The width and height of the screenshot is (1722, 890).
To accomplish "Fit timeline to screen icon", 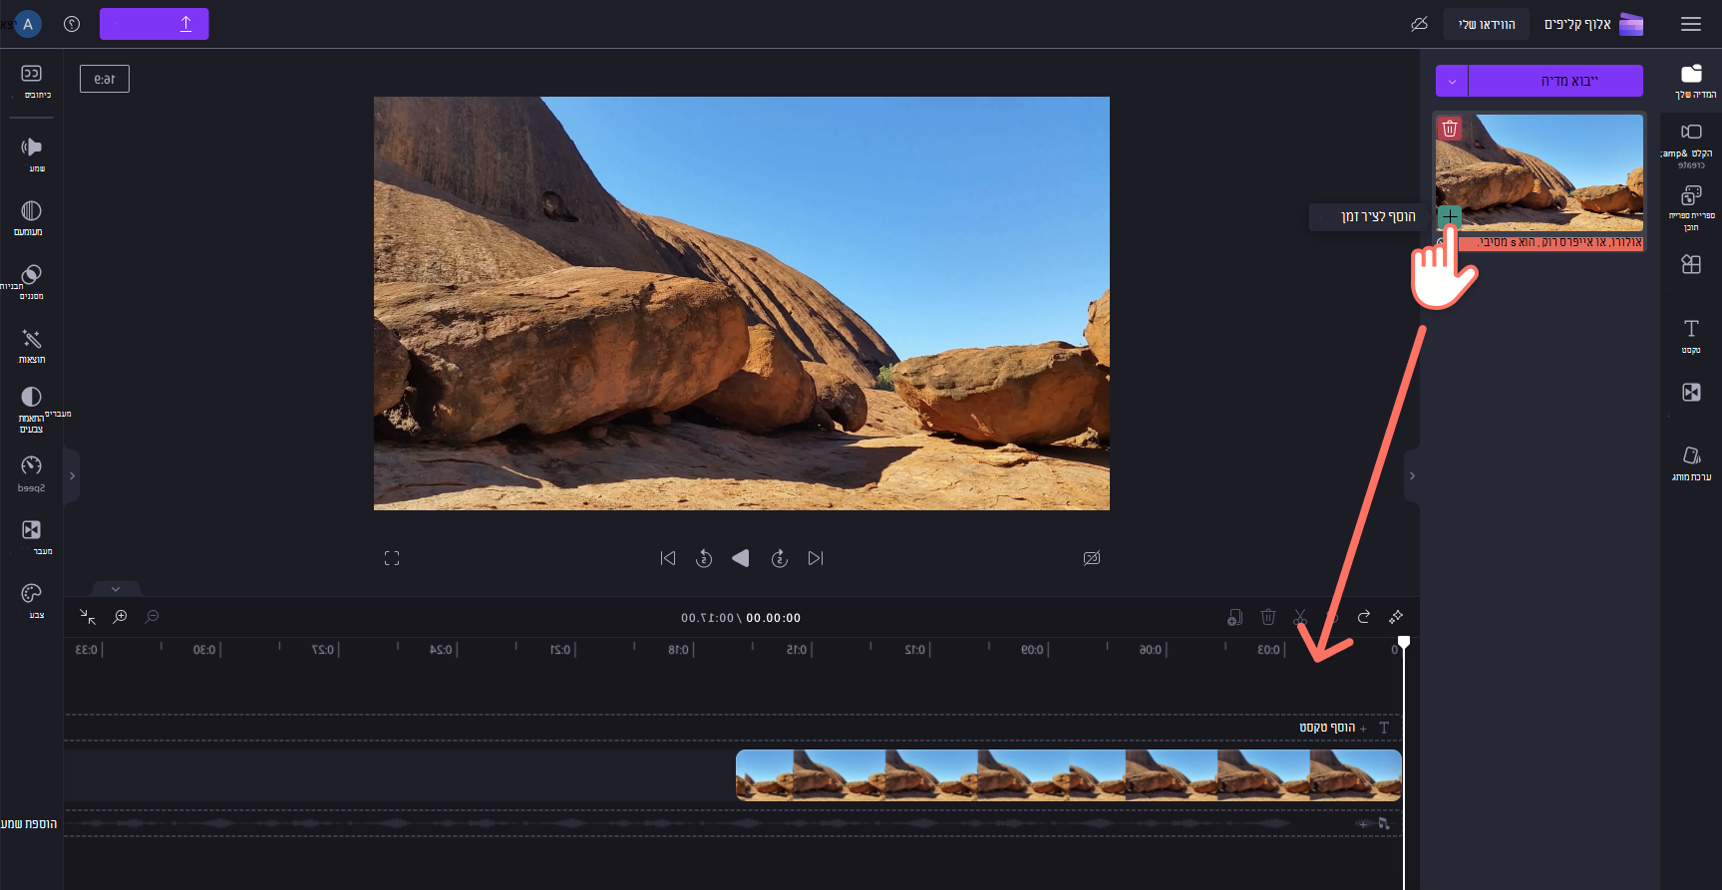I will click(88, 617).
